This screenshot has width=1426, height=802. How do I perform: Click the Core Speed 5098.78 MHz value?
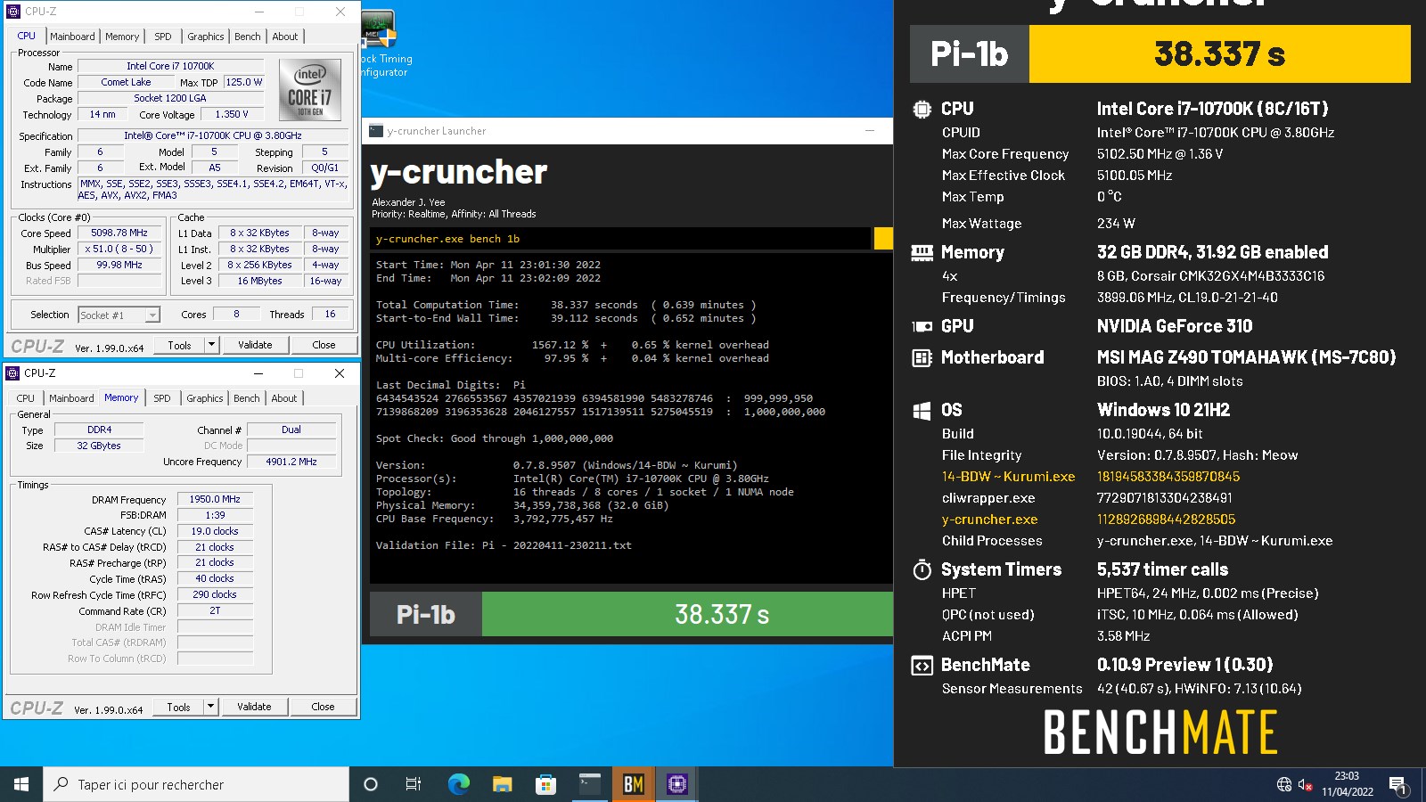tap(119, 233)
